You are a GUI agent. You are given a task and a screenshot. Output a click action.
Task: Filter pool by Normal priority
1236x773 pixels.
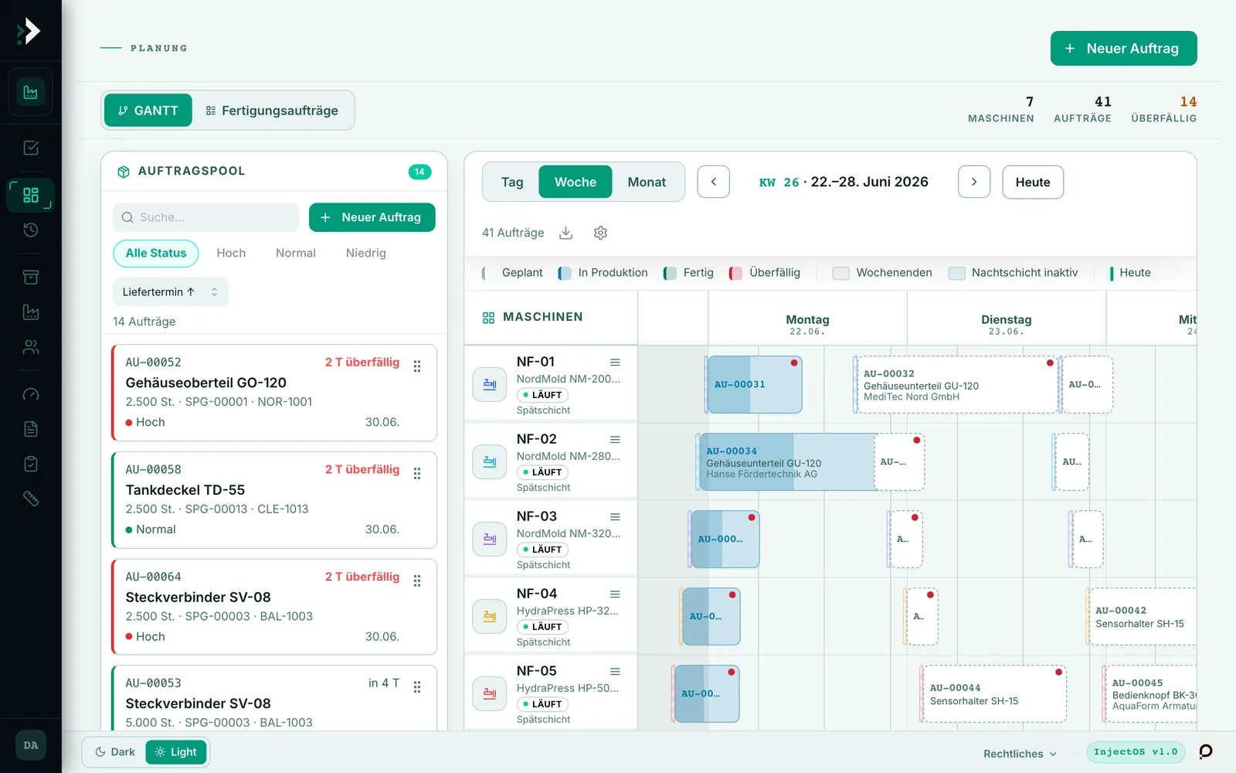[x=296, y=254]
